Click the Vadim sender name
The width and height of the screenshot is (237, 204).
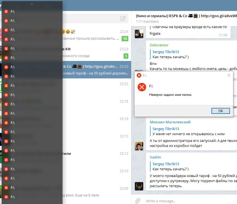click(155, 157)
